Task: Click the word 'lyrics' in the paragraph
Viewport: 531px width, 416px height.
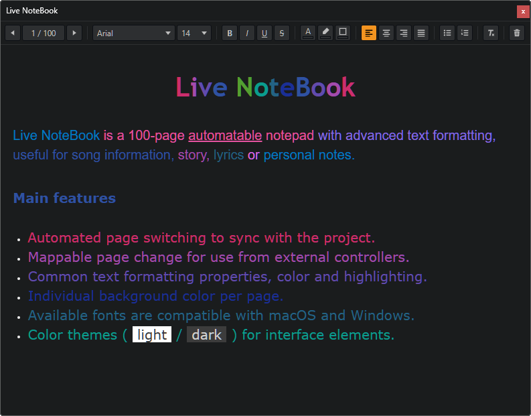Action: 228,155
